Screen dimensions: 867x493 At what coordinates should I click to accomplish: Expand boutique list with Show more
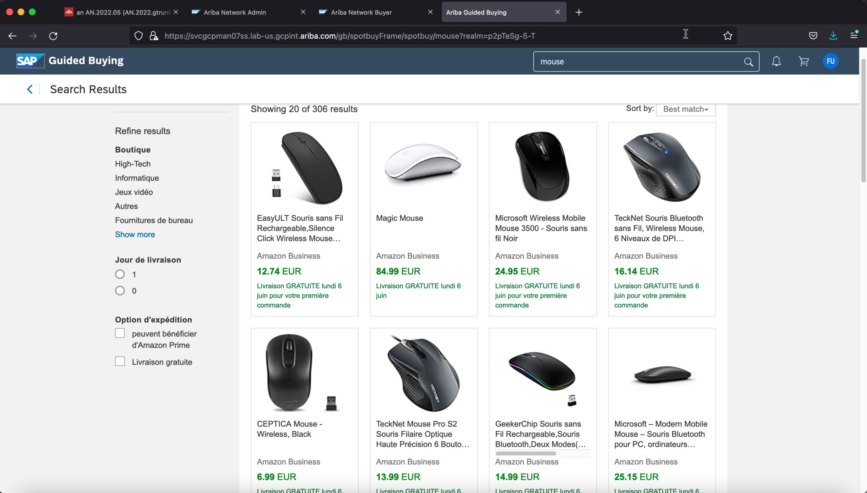click(135, 234)
